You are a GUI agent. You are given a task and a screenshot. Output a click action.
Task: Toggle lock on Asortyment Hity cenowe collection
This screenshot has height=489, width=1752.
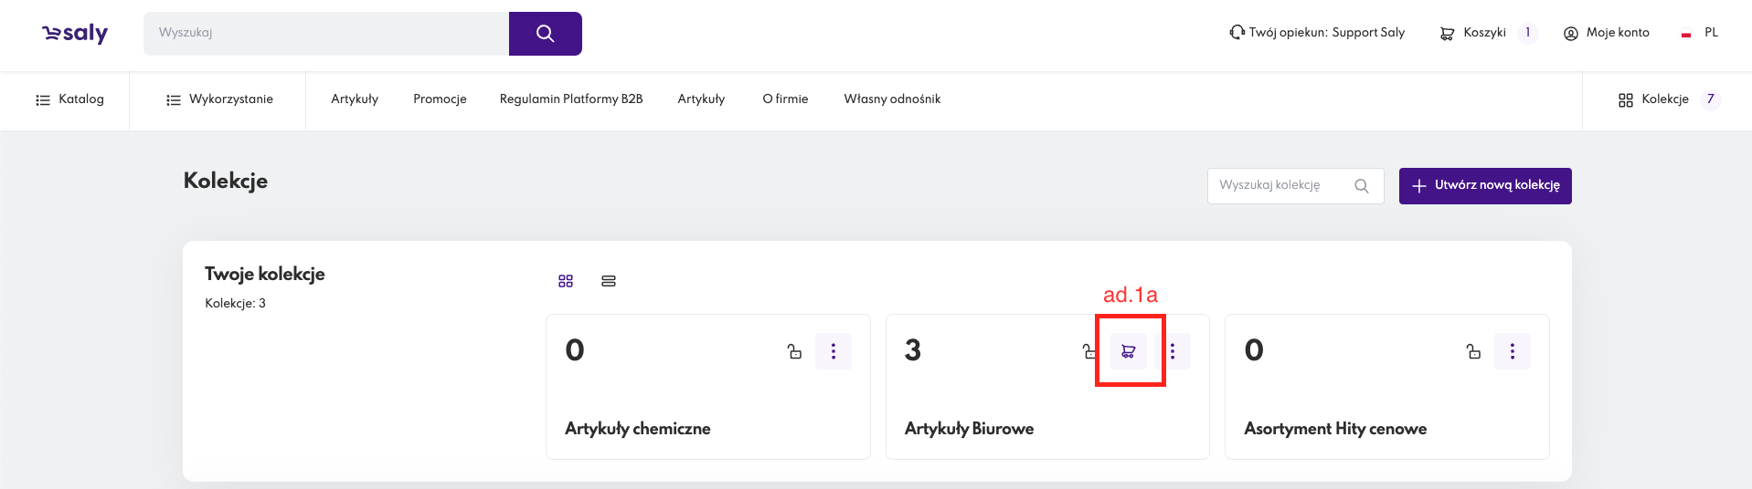(x=1473, y=351)
